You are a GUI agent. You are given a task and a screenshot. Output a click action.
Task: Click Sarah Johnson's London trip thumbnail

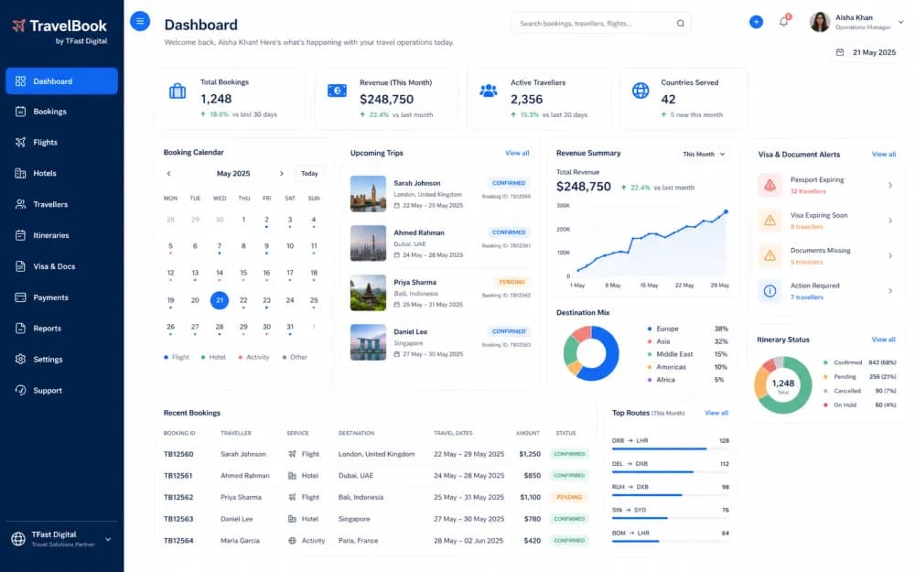coord(368,194)
